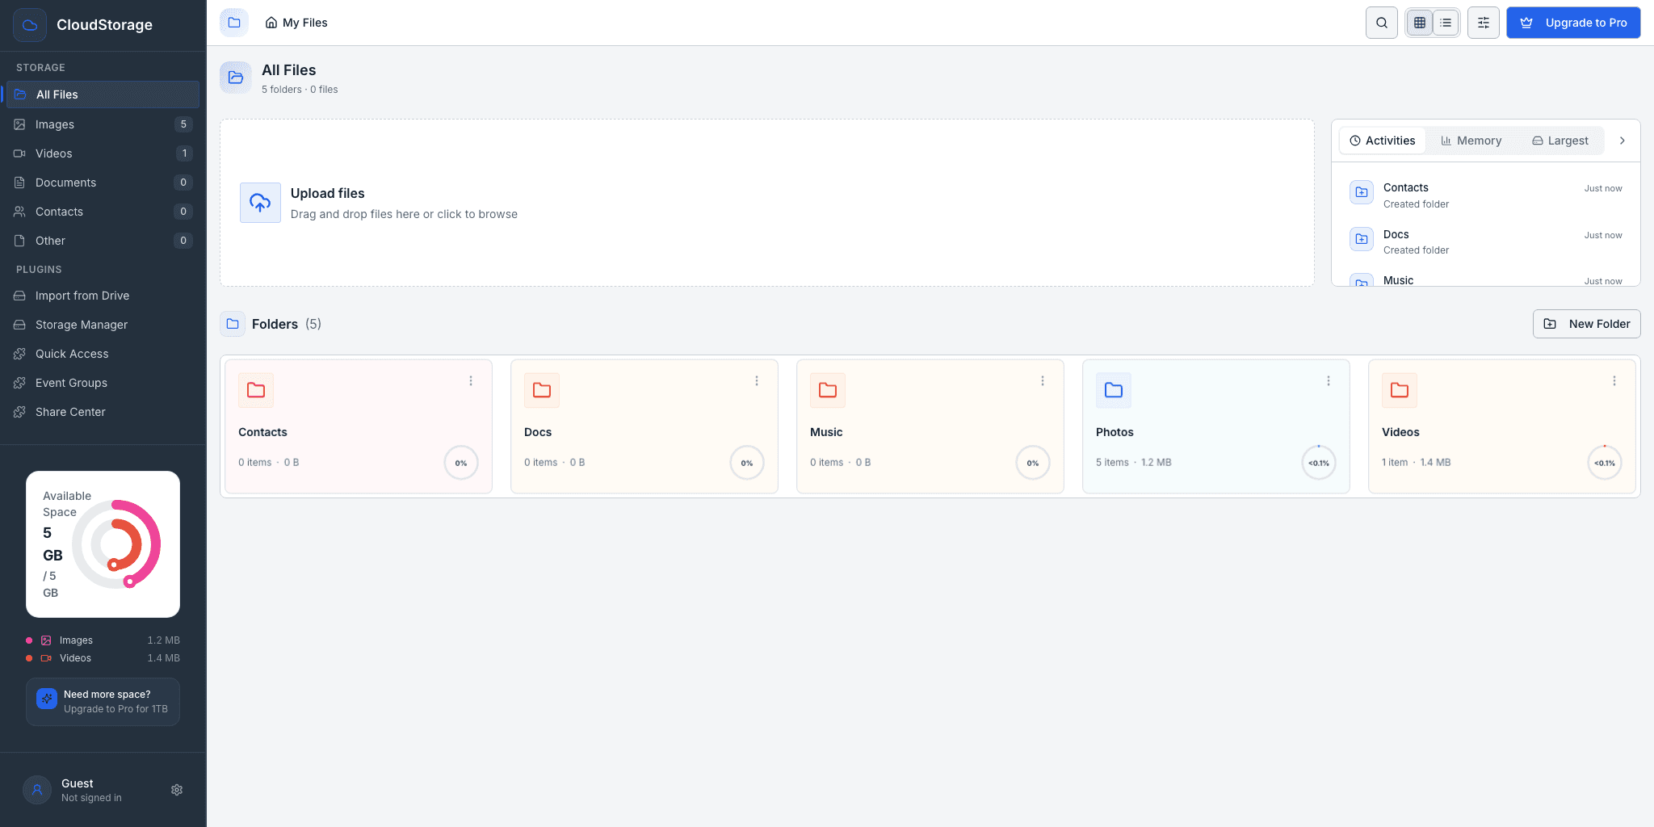Open Import from Drive plugin

103,296
